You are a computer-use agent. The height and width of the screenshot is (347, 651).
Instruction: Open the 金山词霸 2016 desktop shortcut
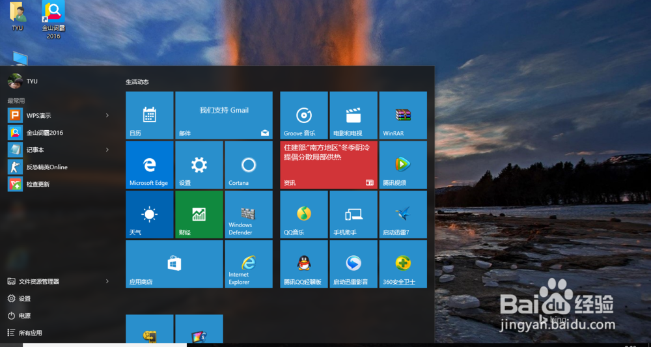(x=53, y=20)
